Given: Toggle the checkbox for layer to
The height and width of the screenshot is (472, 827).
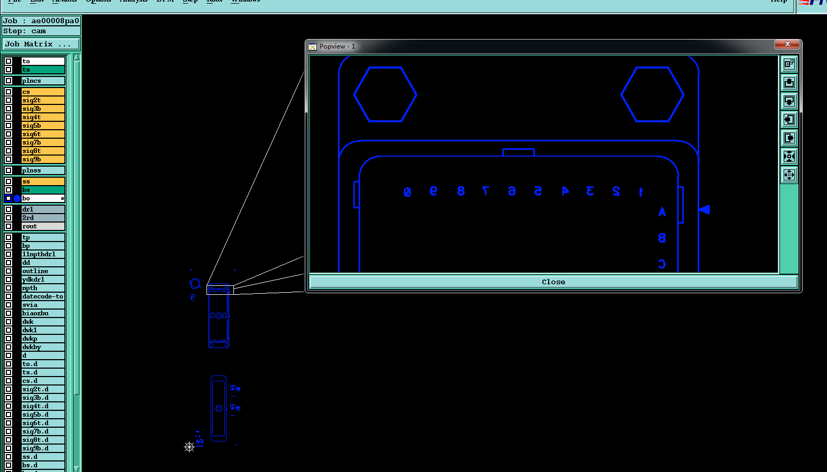Looking at the screenshot, I should pos(8,61).
